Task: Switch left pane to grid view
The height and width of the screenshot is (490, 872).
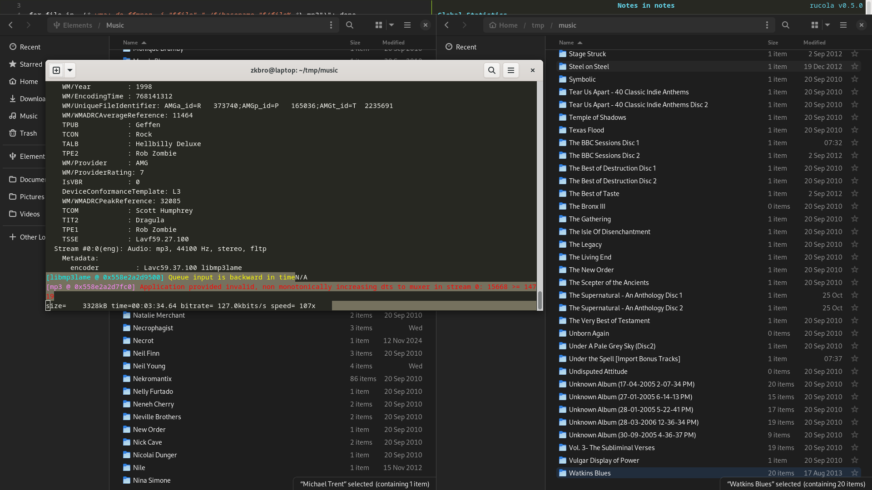Action: point(378,25)
